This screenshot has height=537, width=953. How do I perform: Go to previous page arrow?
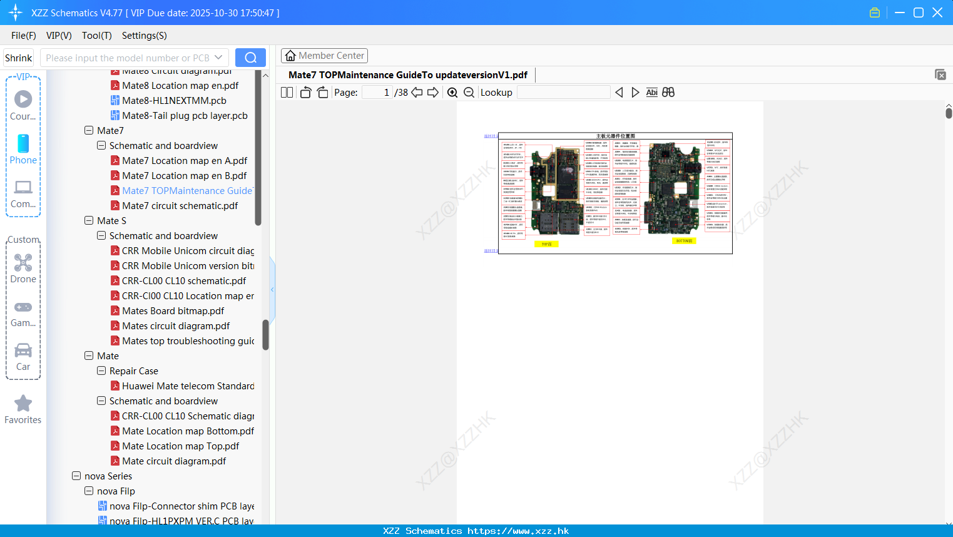417,93
